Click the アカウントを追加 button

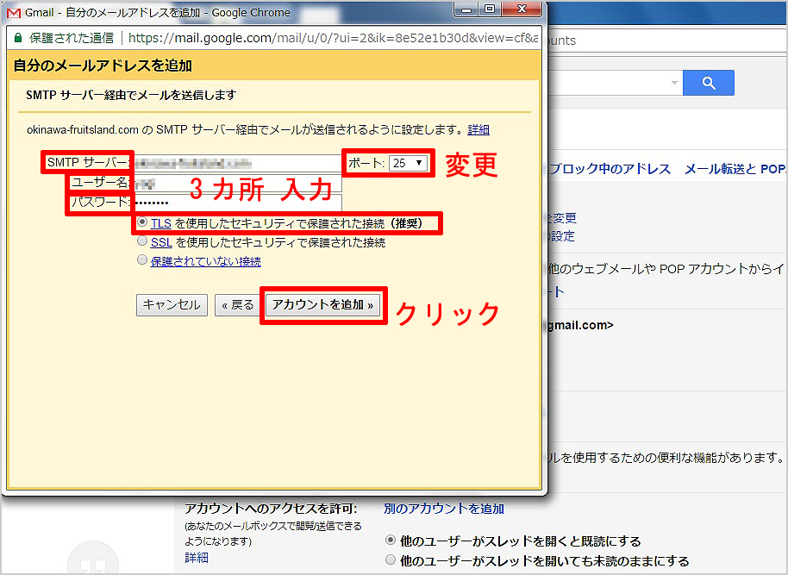click(322, 305)
